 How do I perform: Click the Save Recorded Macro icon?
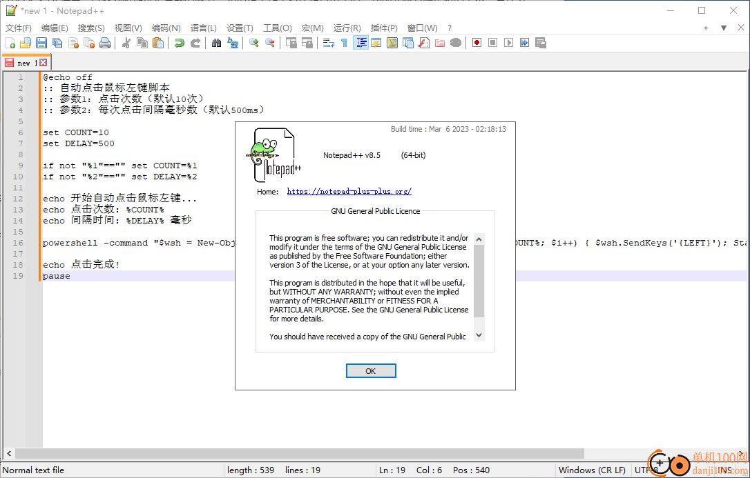tap(541, 43)
